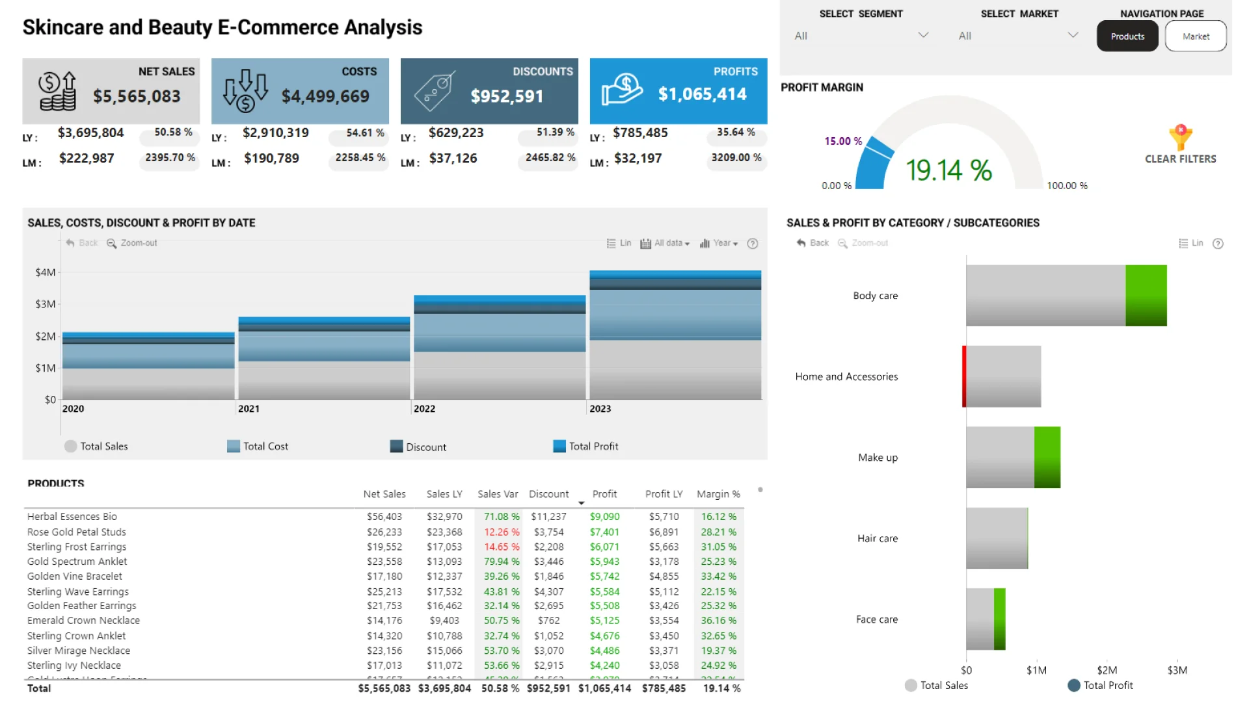The height and width of the screenshot is (702, 1249).
Task: Click the Profits hand-with-coin icon
Action: pyautogui.click(x=622, y=90)
